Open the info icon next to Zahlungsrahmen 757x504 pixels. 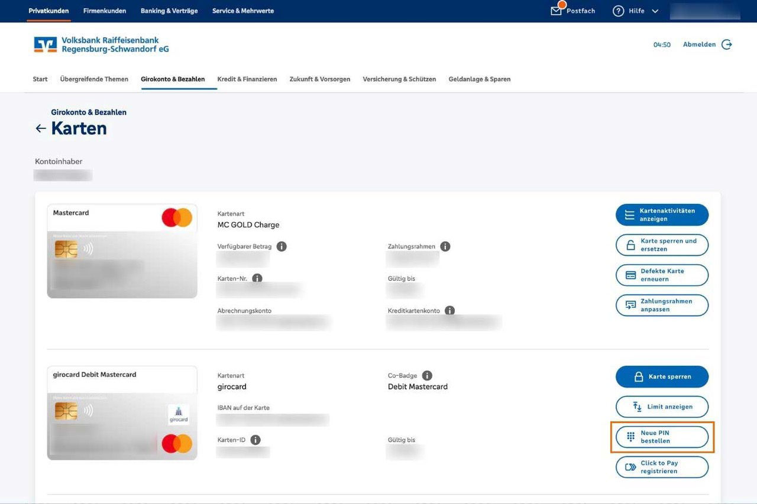click(445, 246)
